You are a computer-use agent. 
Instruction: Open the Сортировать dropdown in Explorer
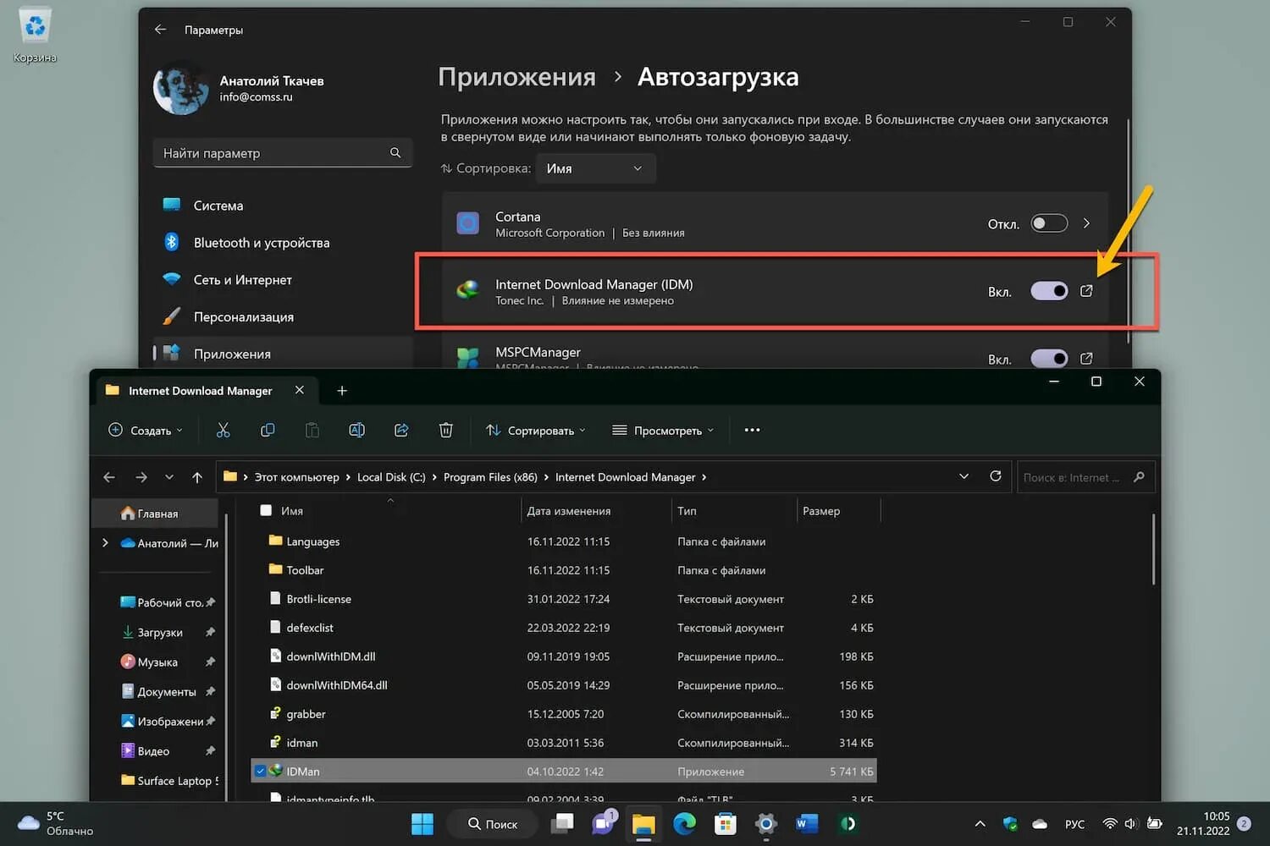tap(535, 431)
